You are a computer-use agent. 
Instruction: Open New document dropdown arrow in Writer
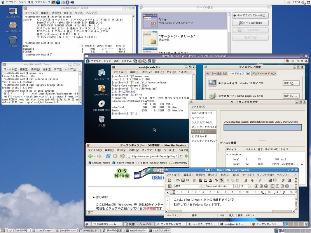coord(174,180)
